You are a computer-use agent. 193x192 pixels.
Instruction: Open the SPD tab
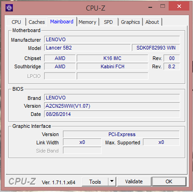click(108, 22)
